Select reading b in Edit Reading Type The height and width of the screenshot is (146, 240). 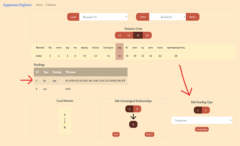[x=206, y=110]
